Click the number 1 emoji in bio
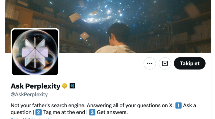Screen dimensions: 215x119 (178, 105)
